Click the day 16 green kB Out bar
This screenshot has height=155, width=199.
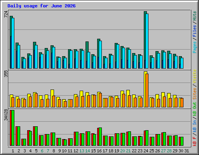(100, 137)
